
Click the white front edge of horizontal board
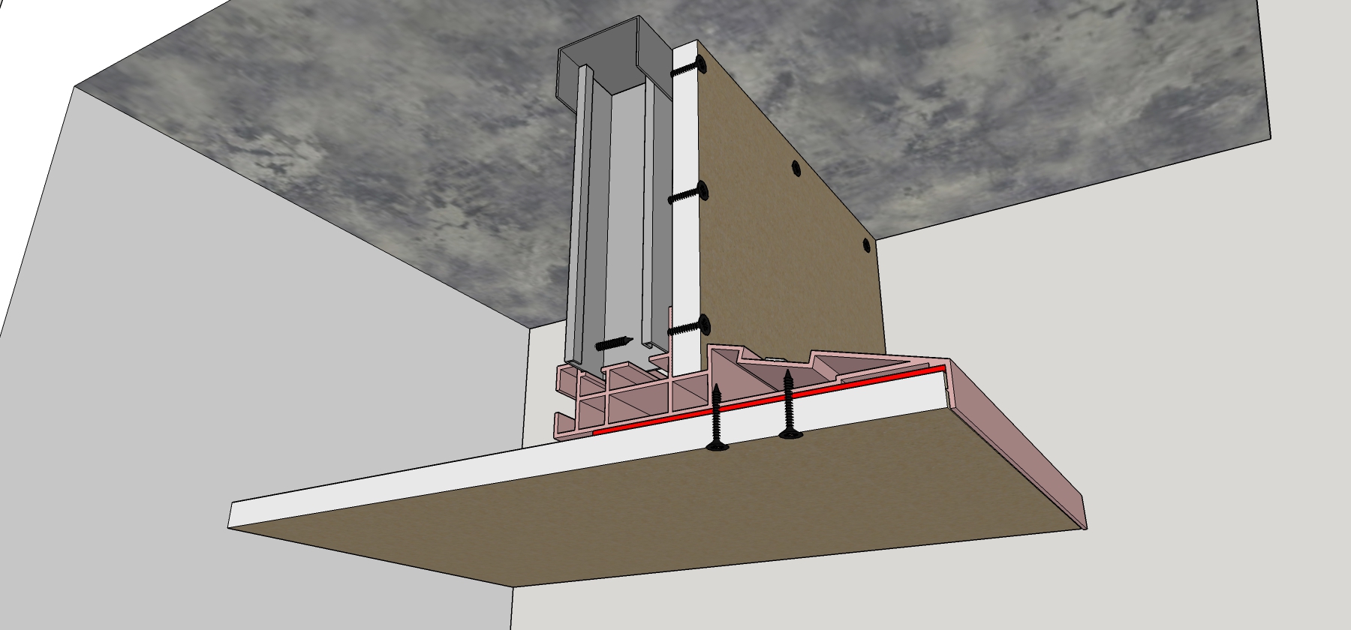click(450, 480)
